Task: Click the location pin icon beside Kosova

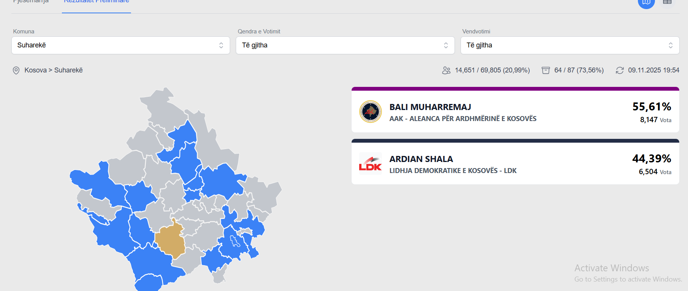Action: point(16,71)
